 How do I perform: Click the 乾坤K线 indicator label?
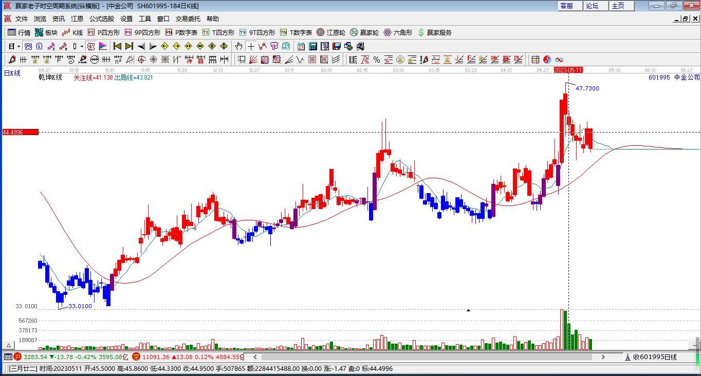50,78
